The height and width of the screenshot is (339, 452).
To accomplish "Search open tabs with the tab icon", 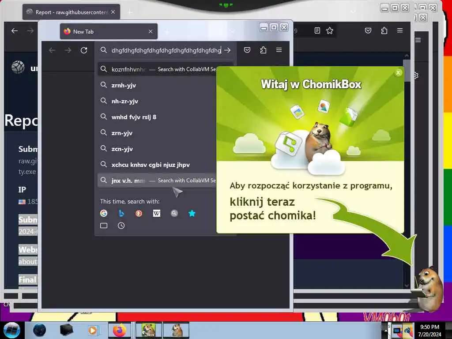I will [104, 226].
